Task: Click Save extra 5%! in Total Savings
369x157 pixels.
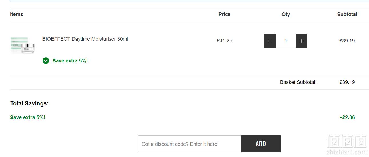Action: [28, 117]
